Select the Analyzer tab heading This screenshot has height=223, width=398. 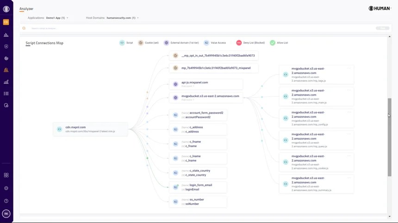[26, 9]
